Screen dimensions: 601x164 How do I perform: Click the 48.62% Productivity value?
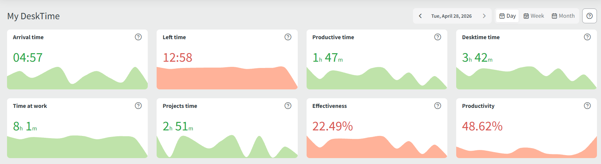pyautogui.click(x=482, y=126)
